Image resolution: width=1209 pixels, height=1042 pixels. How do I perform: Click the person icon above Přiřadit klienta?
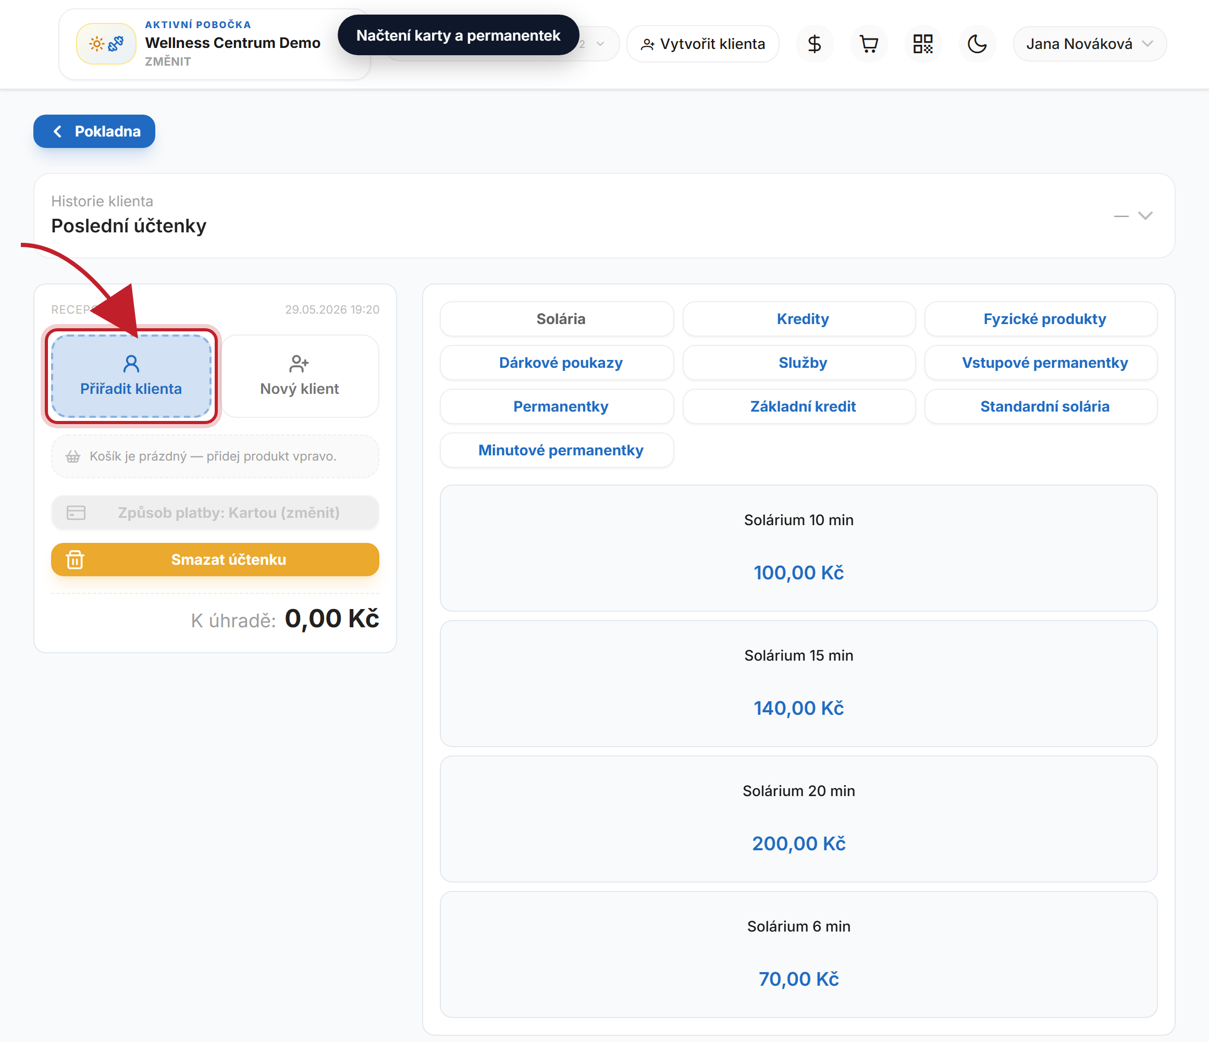pos(131,364)
